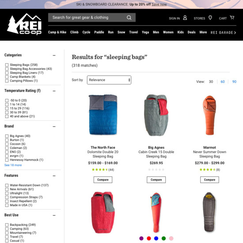The height and width of the screenshot is (243, 243).
Task: Open the Camp & Hike menu
Action: pos(57,32)
